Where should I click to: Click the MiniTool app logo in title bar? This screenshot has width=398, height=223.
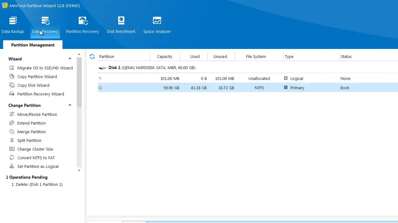pos(5,5)
